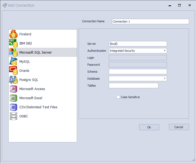Click the Add Connection window icon
The image size is (196, 163).
tap(5, 5)
